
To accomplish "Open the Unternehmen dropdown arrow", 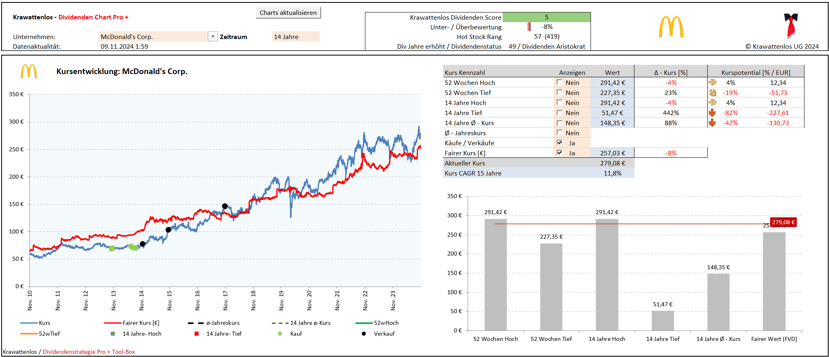I will pyautogui.click(x=213, y=37).
